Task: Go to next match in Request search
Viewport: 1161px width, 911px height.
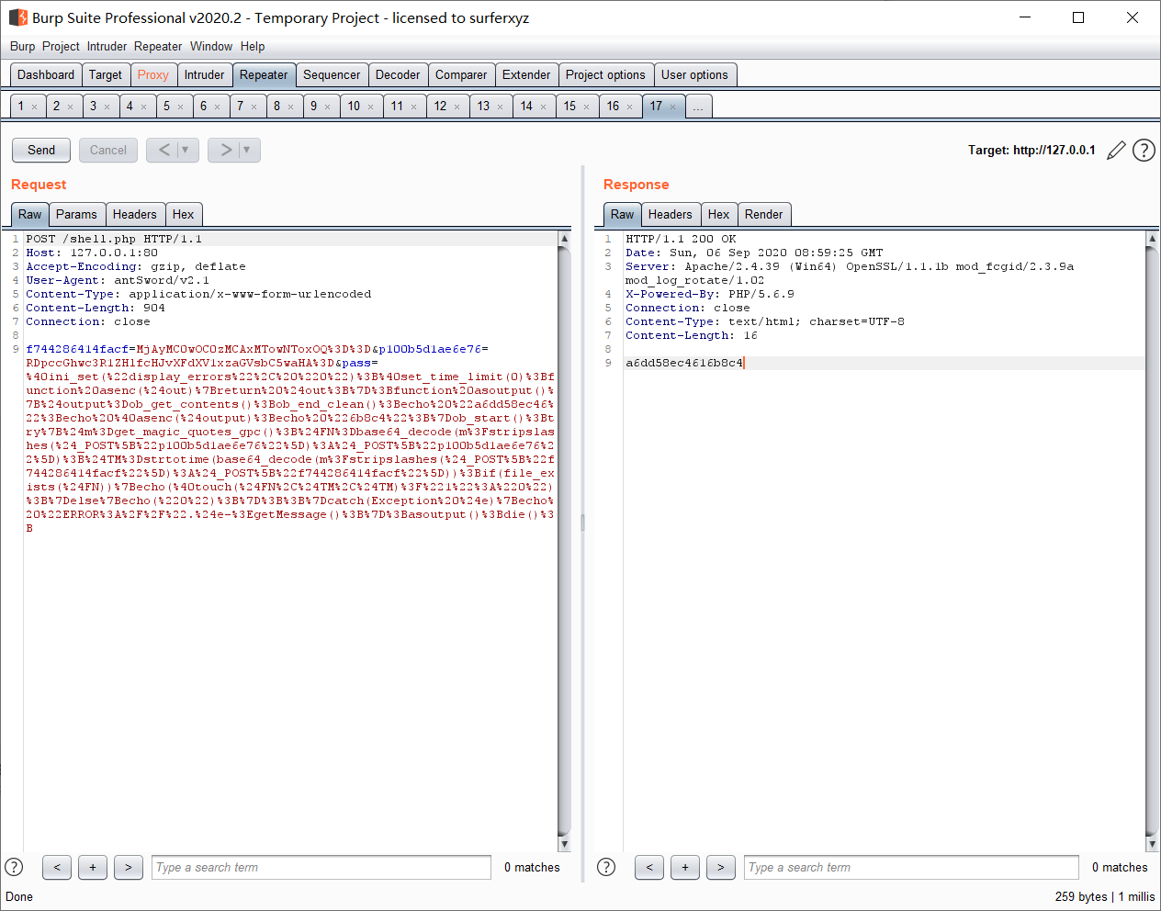Action: [x=129, y=867]
